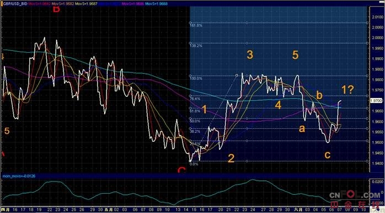
Task: Click the 1.9400 price axis value
Action: (x=377, y=163)
